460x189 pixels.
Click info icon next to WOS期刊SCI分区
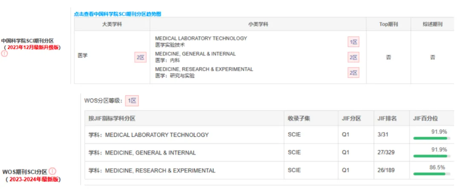pos(52,171)
